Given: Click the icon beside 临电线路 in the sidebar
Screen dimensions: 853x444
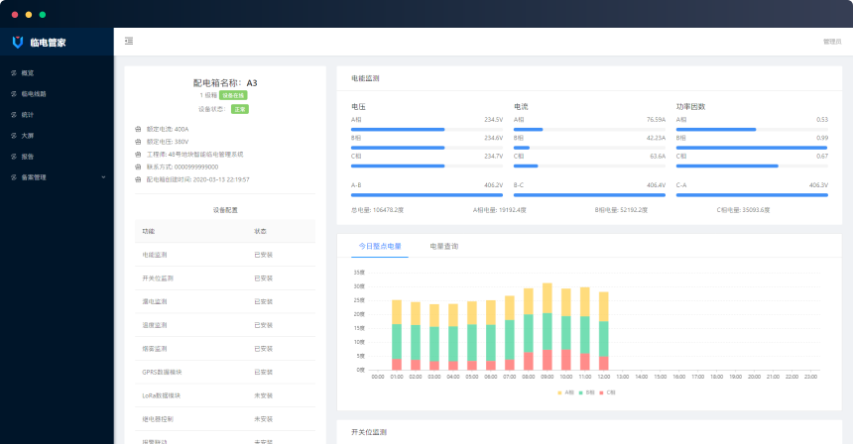Looking at the screenshot, I should tap(14, 94).
